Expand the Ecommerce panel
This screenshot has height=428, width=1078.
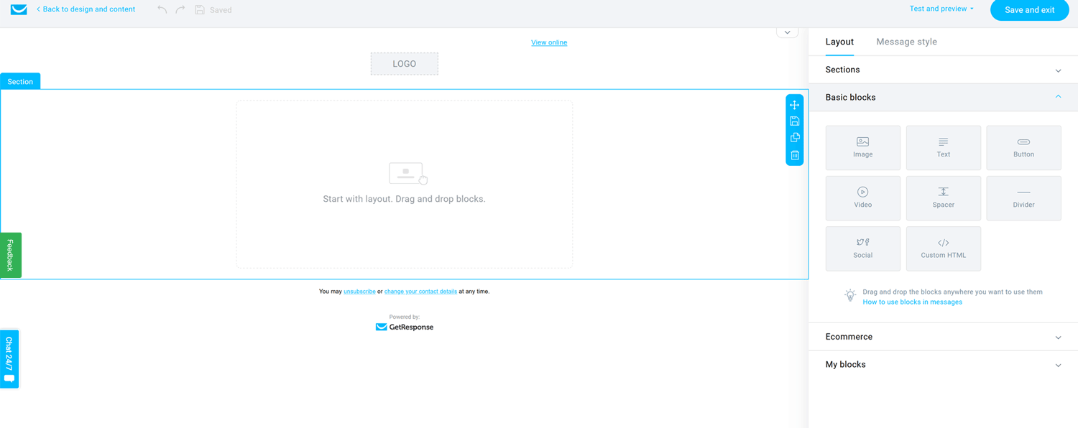(943, 337)
